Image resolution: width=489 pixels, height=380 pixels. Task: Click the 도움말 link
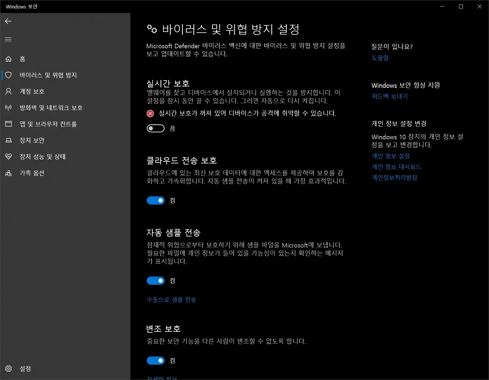[x=380, y=58]
